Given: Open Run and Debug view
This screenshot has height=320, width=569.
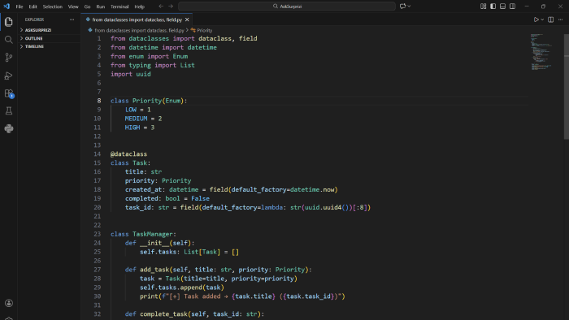Looking at the screenshot, I should click(9, 76).
